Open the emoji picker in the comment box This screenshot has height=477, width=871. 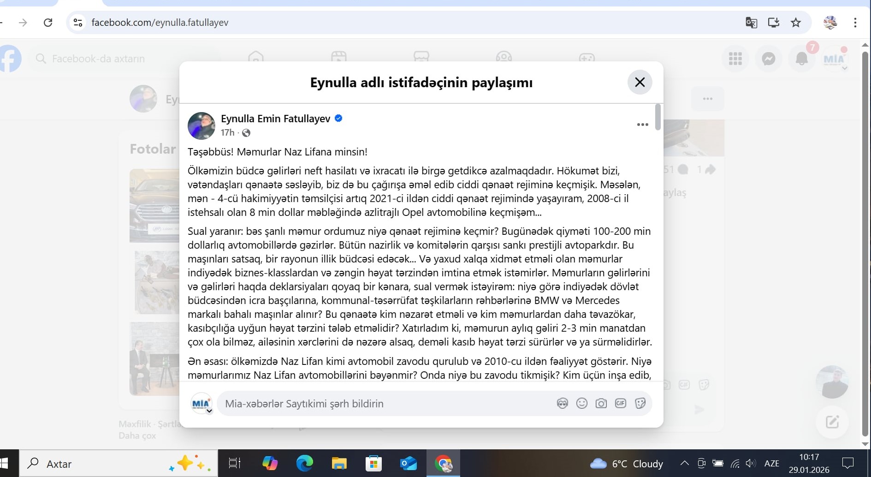pos(582,404)
